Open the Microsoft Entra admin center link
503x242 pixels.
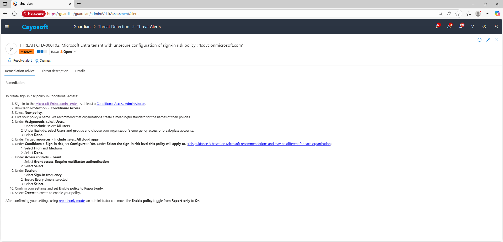(x=56, y=104)
